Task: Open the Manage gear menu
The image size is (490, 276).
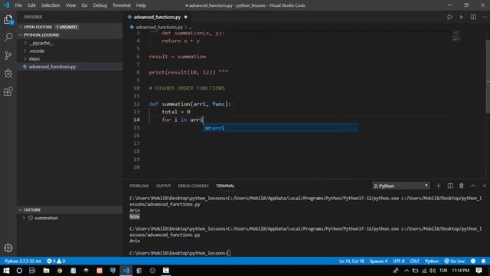Action: (x=8, y=248)
